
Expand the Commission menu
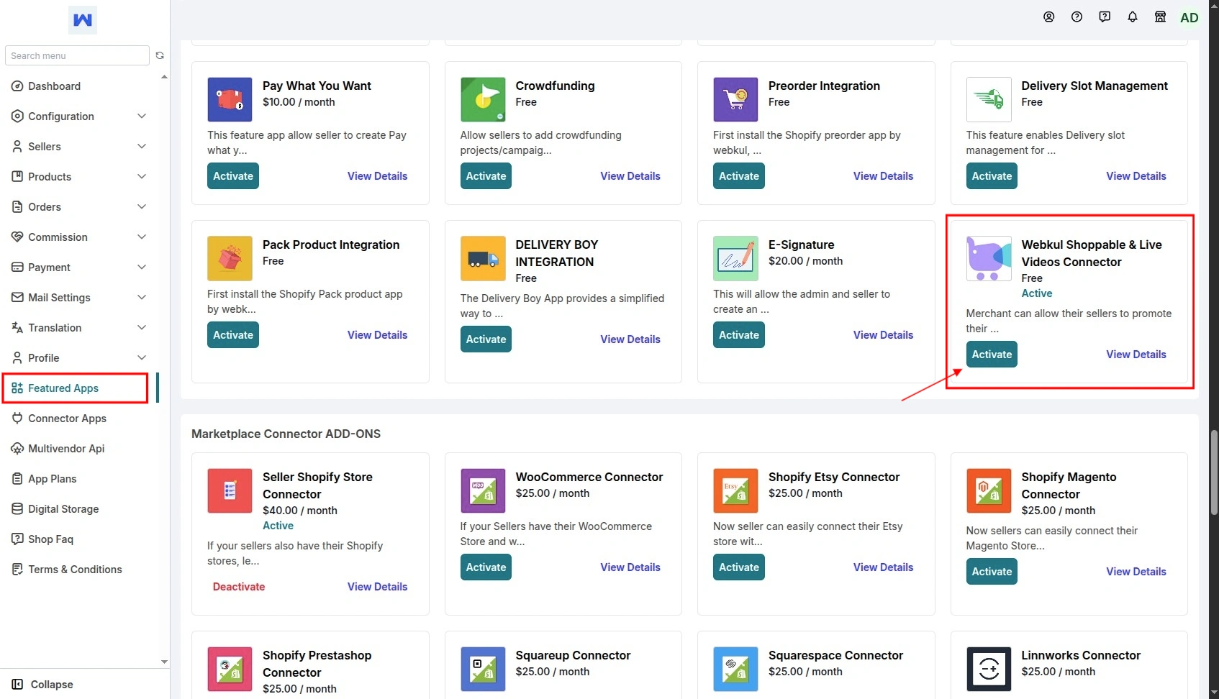(x=79, y=237)
